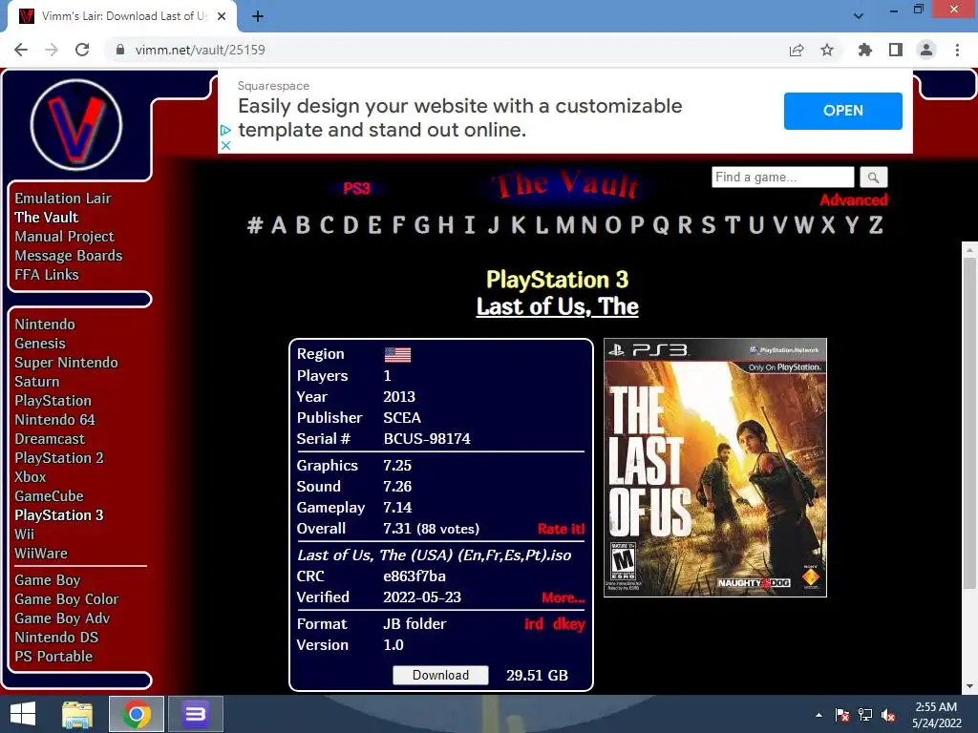Screen dimensions: 978x733
Task: Click the dkey link
Action: click(x=569, y=624)
